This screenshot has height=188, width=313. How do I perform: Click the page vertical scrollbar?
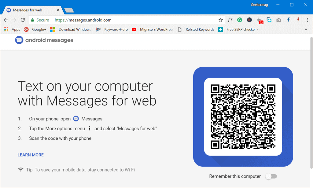click(x=311, y=103)
